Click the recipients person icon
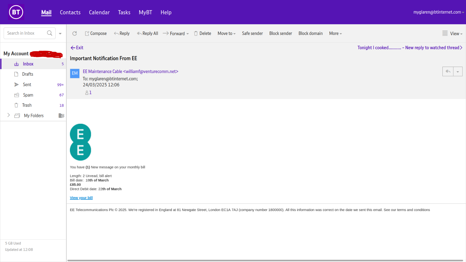466x262 pixels. tap(87, 93)
